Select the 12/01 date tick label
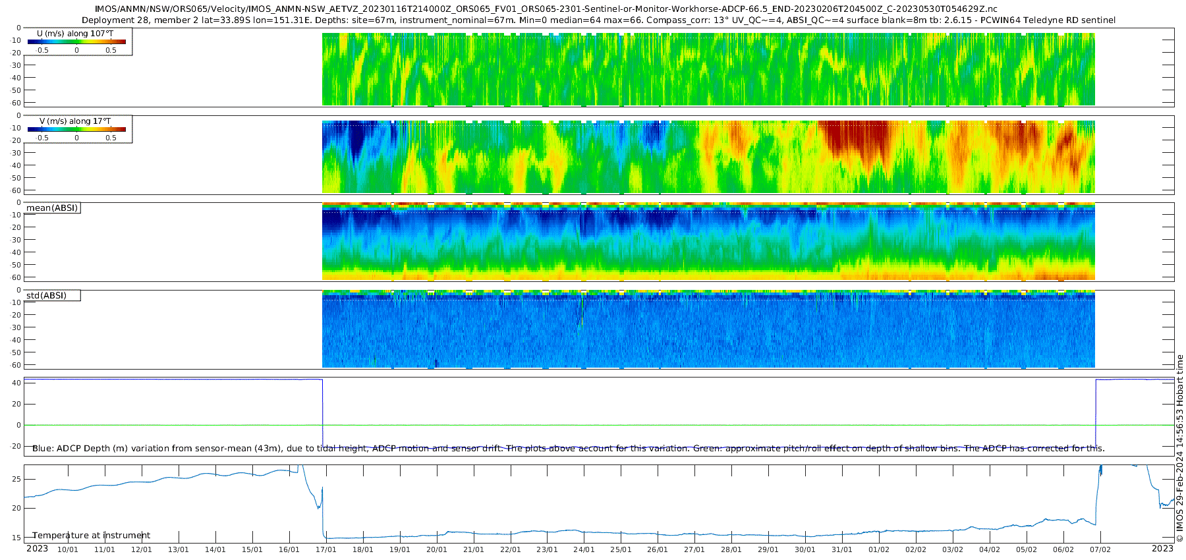The image size is (1186, 560). click(142, 550)
